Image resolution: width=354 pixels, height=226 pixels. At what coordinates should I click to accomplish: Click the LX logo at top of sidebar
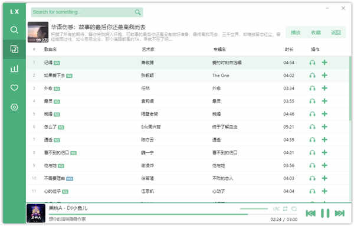(14, 12)
